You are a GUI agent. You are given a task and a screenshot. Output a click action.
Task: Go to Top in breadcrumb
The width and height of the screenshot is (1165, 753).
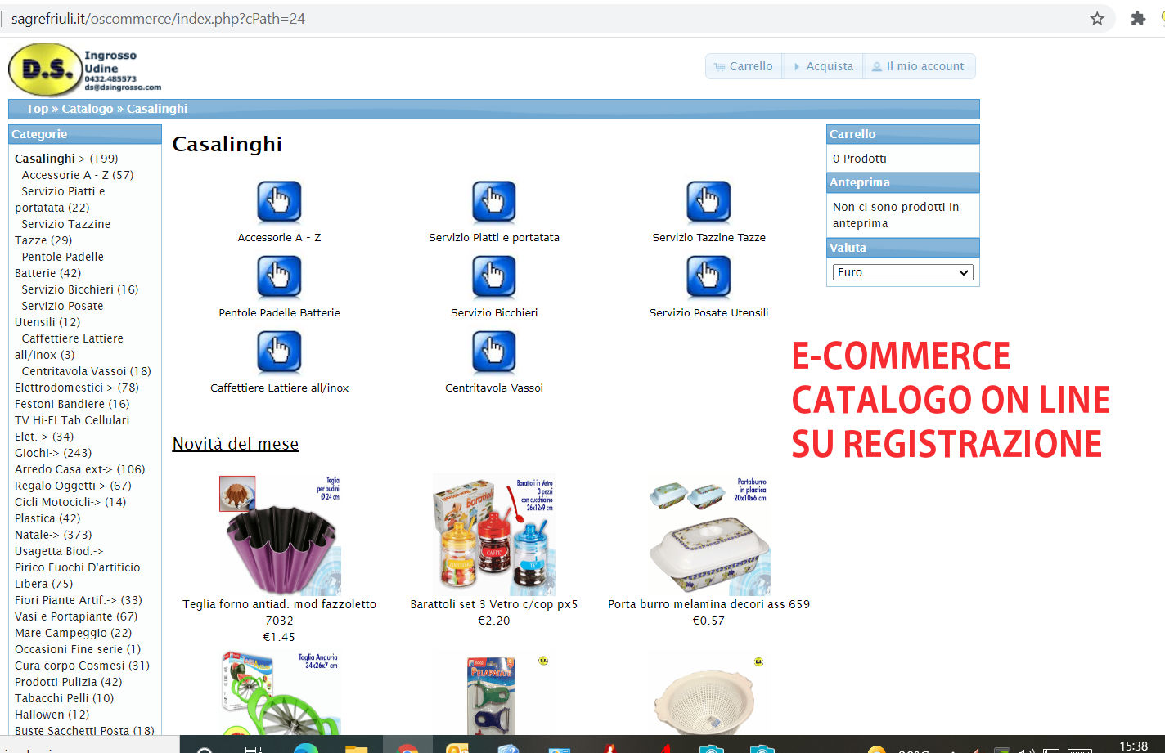(37, 109)
